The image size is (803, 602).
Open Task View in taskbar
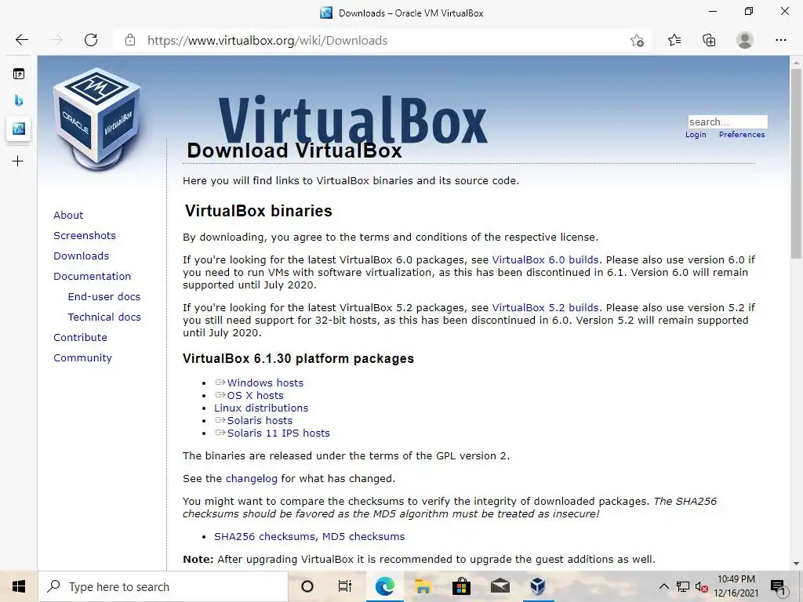345,586
